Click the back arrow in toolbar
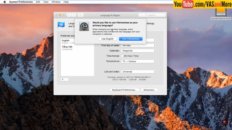Image resolution: width=232 pixels, height=130 pixels. point(69,15)
